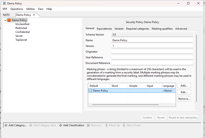Screen dimensions: 205x138
Task: Select TopSecret in the policy tree
Action: tap(21, 40)
